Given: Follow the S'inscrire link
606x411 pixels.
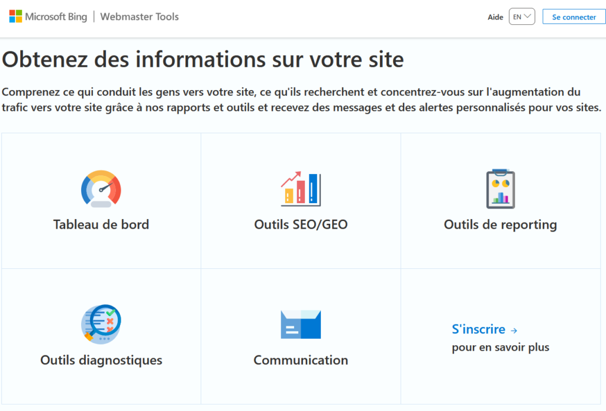Looking at the screenshot, I should [x=479, y=329].
